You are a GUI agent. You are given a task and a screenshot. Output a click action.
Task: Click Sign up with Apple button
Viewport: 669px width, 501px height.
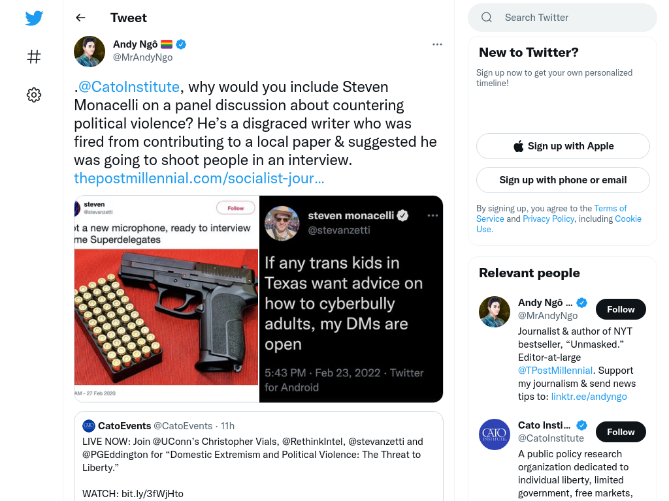pos(563,146)
